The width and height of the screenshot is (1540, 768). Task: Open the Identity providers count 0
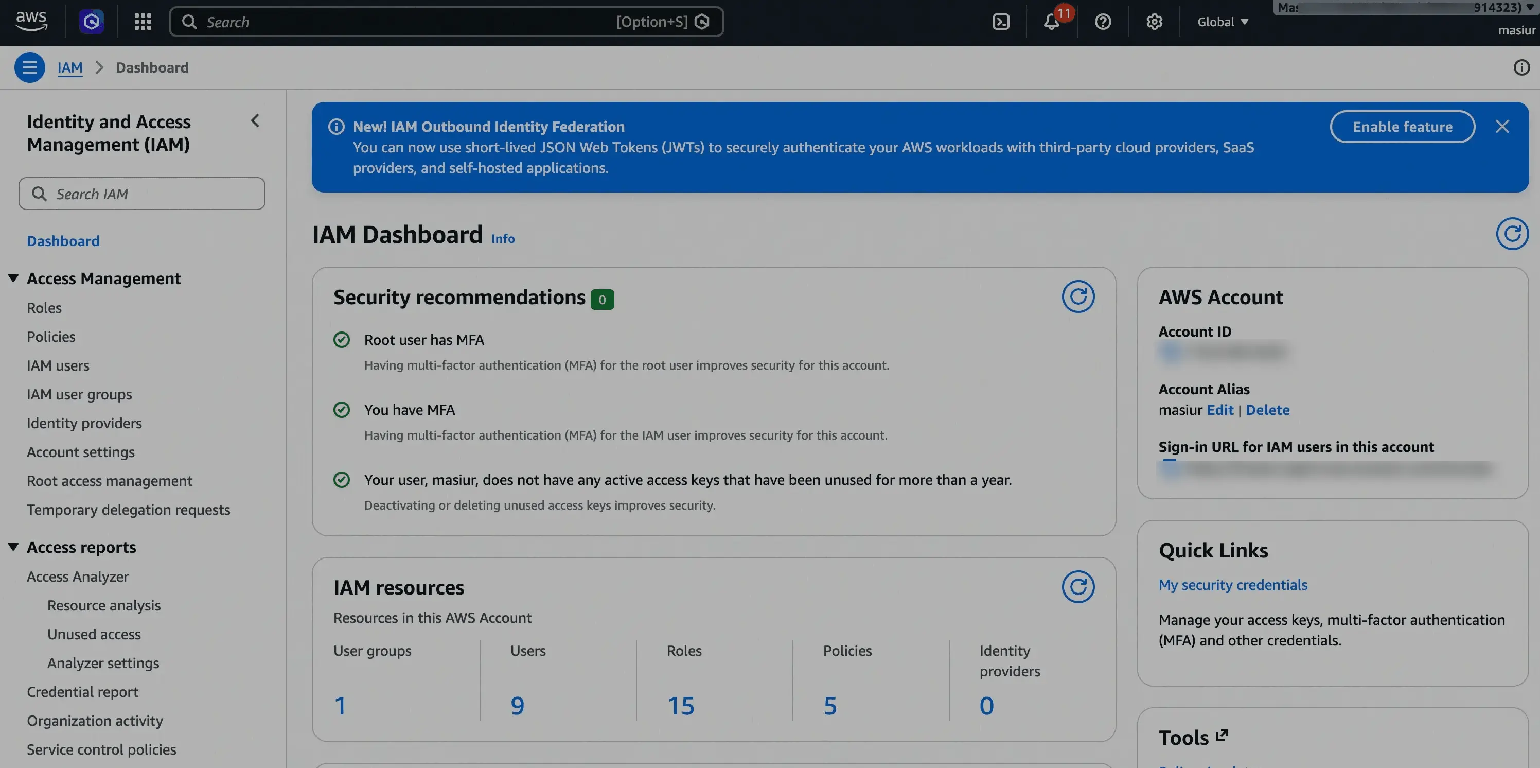point(987,705)
